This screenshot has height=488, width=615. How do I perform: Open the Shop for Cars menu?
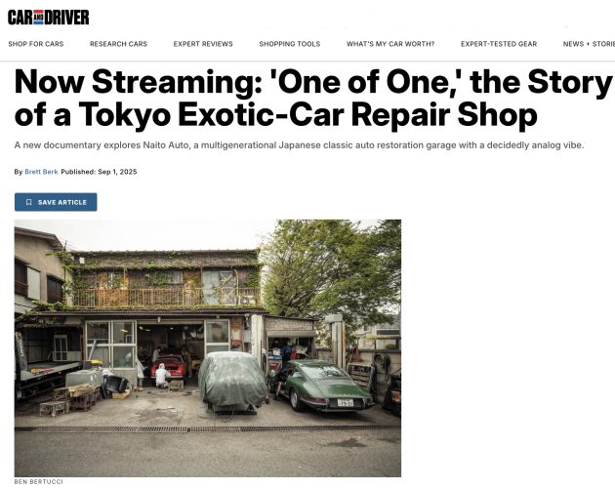click(36, 44)
